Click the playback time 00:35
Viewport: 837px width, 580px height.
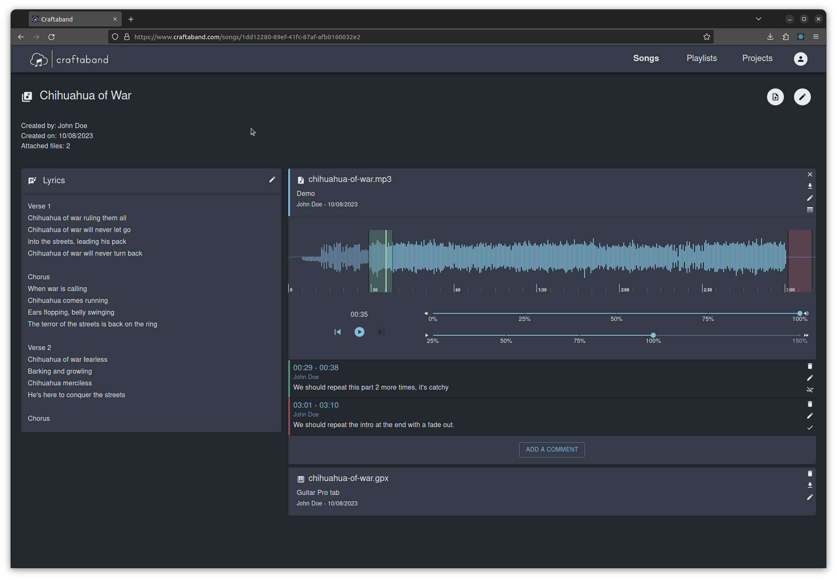click(x=359, y=315)
